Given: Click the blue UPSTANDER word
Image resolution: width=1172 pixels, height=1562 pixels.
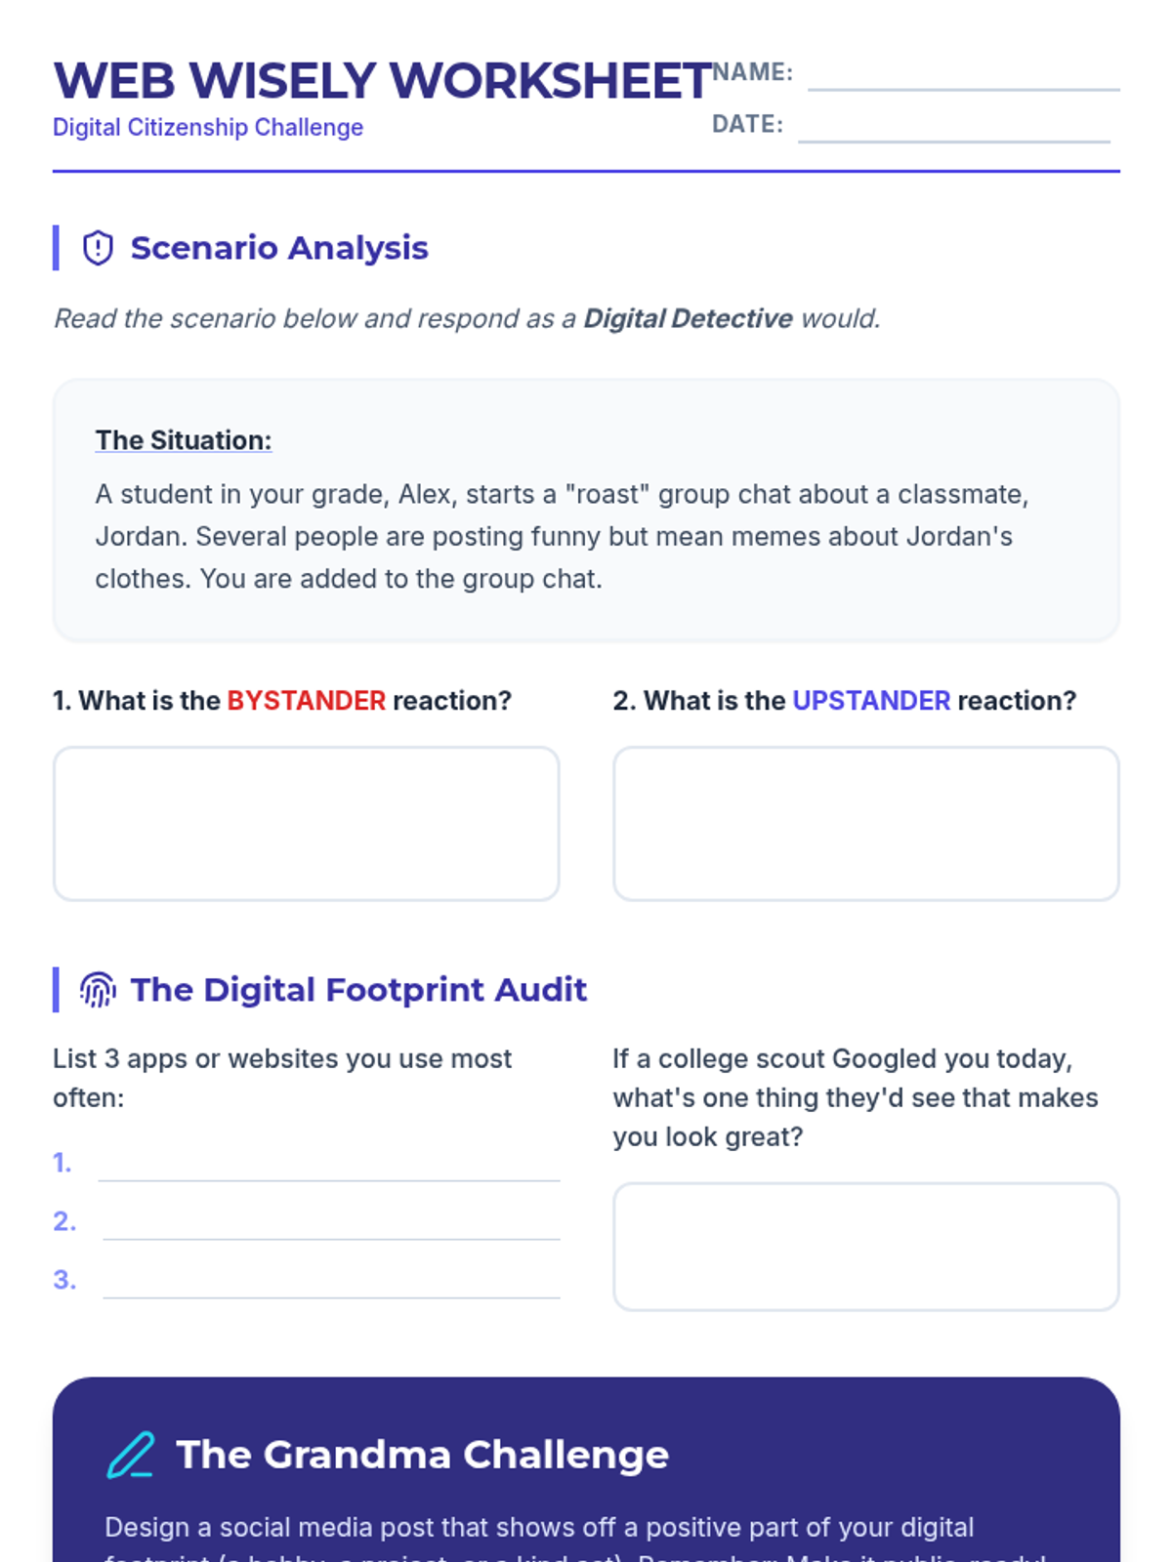Looking at the screenshot, I should pos(871,701).
